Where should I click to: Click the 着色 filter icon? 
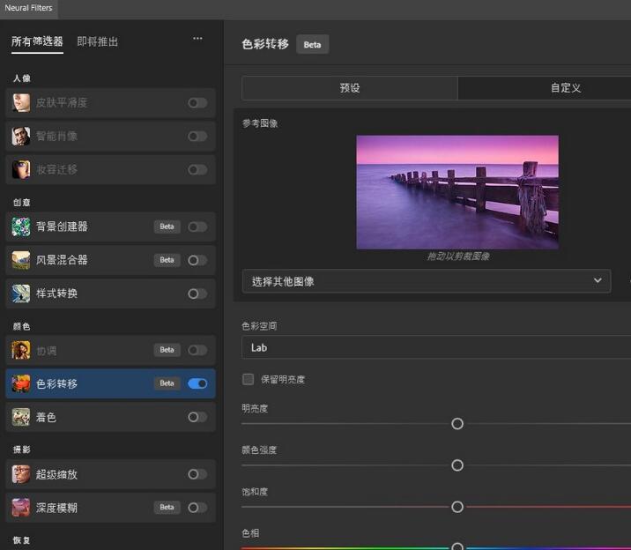[x=21, y=417]
